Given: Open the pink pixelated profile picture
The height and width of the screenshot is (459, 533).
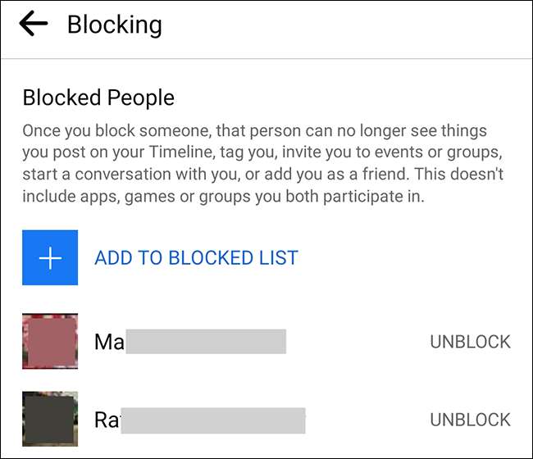Looking at the screenshot, I should pyautogui.click(x=50, y=341).
